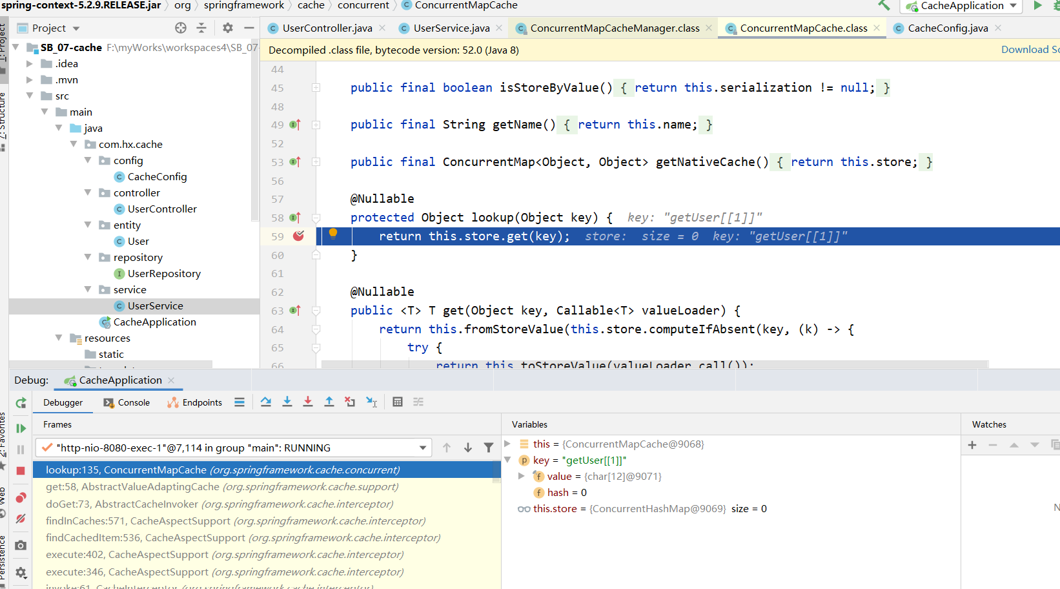Click the Step Into debug icon

click(287, 402)
